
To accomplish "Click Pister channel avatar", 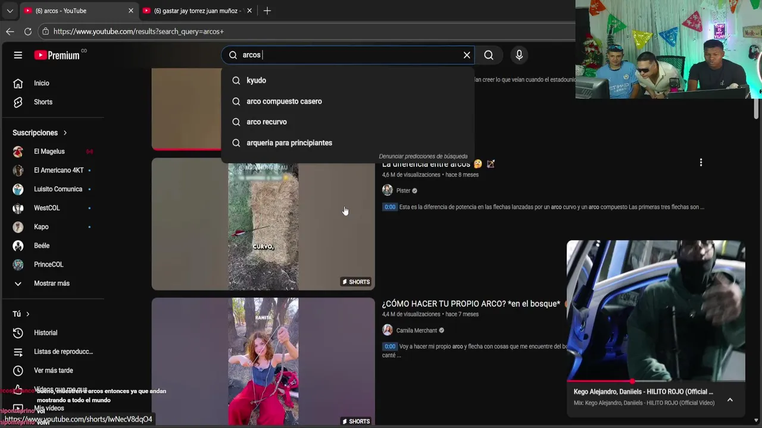I will tap(388, 190).
